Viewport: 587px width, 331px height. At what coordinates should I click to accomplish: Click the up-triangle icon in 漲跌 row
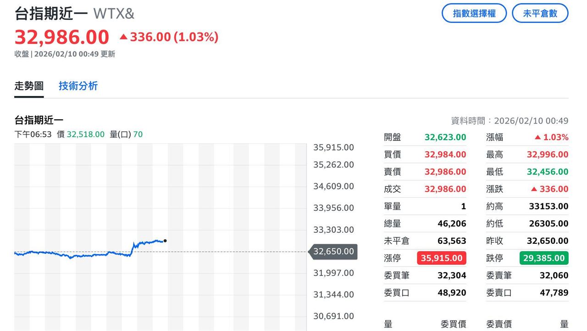pos(533,189)
